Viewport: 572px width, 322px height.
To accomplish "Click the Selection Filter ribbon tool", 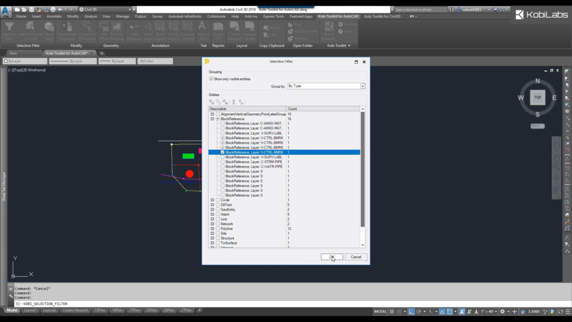I will [x=9, y=31].
